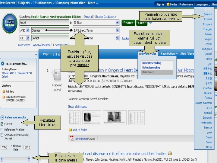This screenshot has height=163, width=217.
Task: Open the second X-ray image thumbnail
Action: [92, 118]
